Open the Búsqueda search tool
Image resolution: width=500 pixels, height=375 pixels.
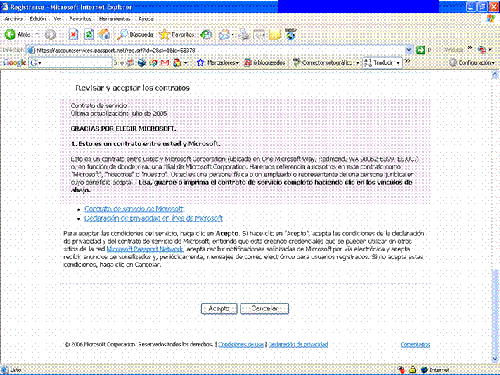coord(135,34)
